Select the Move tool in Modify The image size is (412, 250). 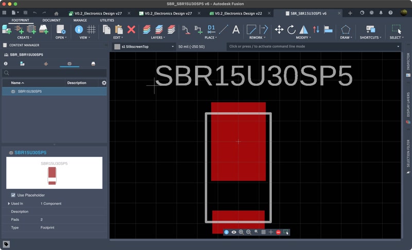coord(279,30)
